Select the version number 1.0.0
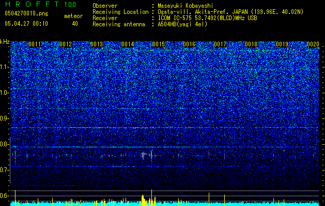This screenshot has width=325, height=206. click(70, 4)
